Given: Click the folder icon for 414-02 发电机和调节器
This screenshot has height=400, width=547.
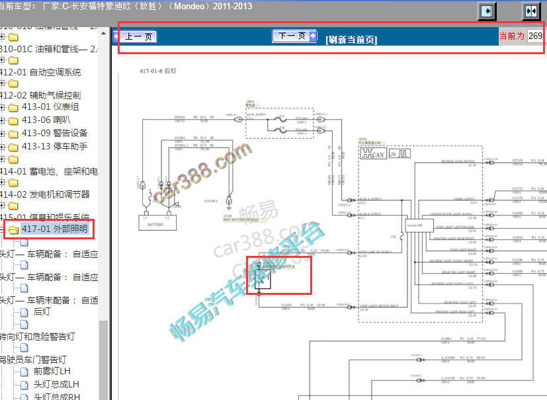Looking at the screenshot, I should click(13, 182).
